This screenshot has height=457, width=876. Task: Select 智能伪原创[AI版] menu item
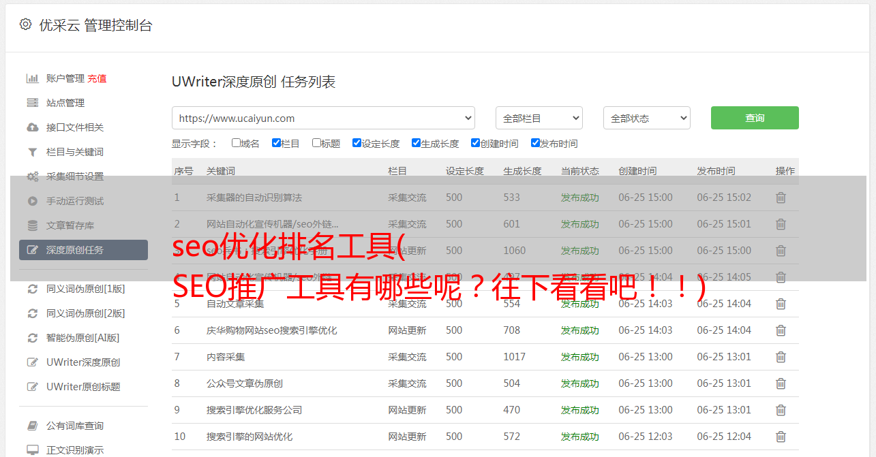pos(83,338)
